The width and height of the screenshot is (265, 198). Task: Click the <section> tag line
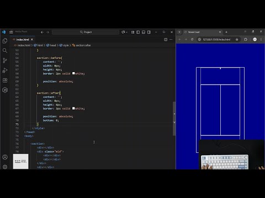[x=38, y=144]
